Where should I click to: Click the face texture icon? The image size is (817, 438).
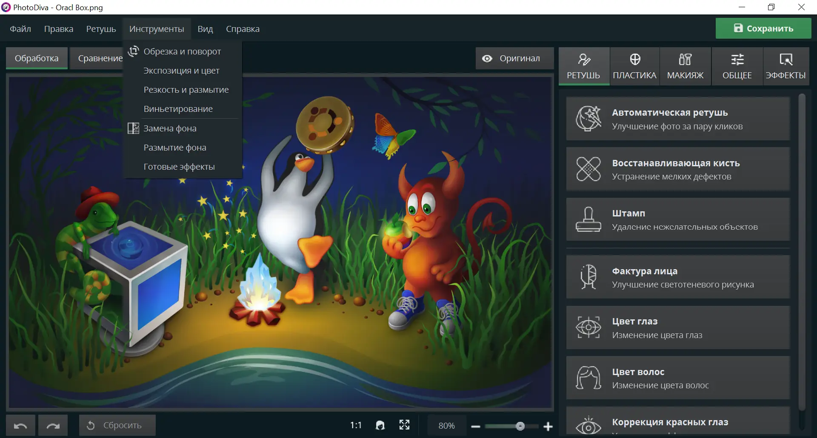(x=588, y=277)
